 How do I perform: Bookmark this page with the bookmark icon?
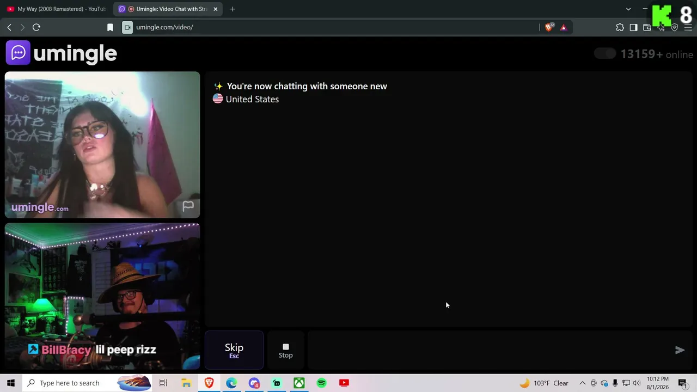click(110, 27)
